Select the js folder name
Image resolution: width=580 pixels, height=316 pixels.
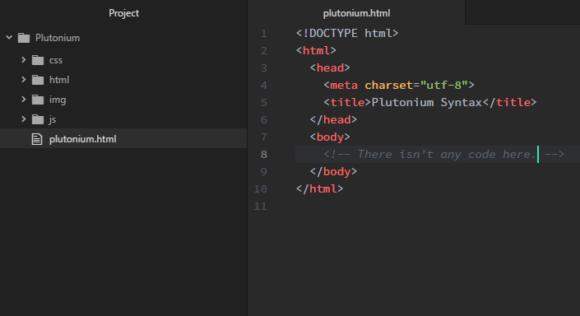[x=53, y=119]
